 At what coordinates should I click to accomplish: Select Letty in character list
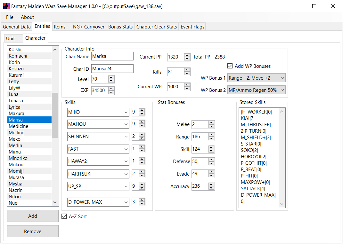point(29,82)
